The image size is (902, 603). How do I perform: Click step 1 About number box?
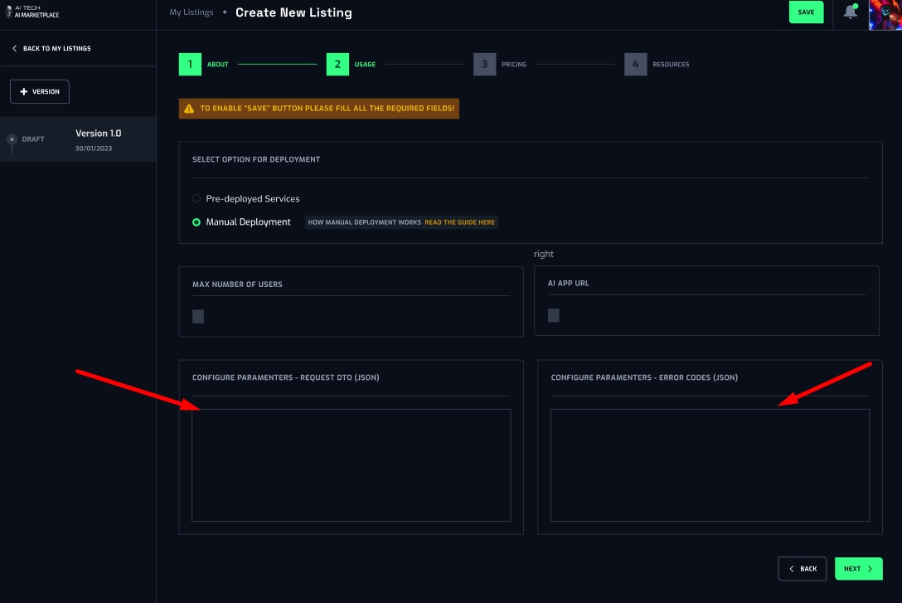click(190, 64)
